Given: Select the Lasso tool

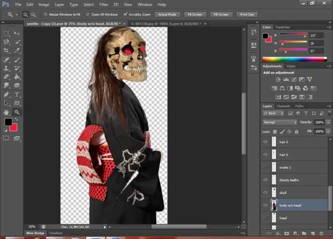Looking at the screenshot, I should pyautogui.click(x=6, y=42).
